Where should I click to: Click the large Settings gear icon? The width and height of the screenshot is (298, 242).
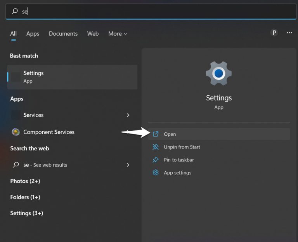[x=218, y=73]
